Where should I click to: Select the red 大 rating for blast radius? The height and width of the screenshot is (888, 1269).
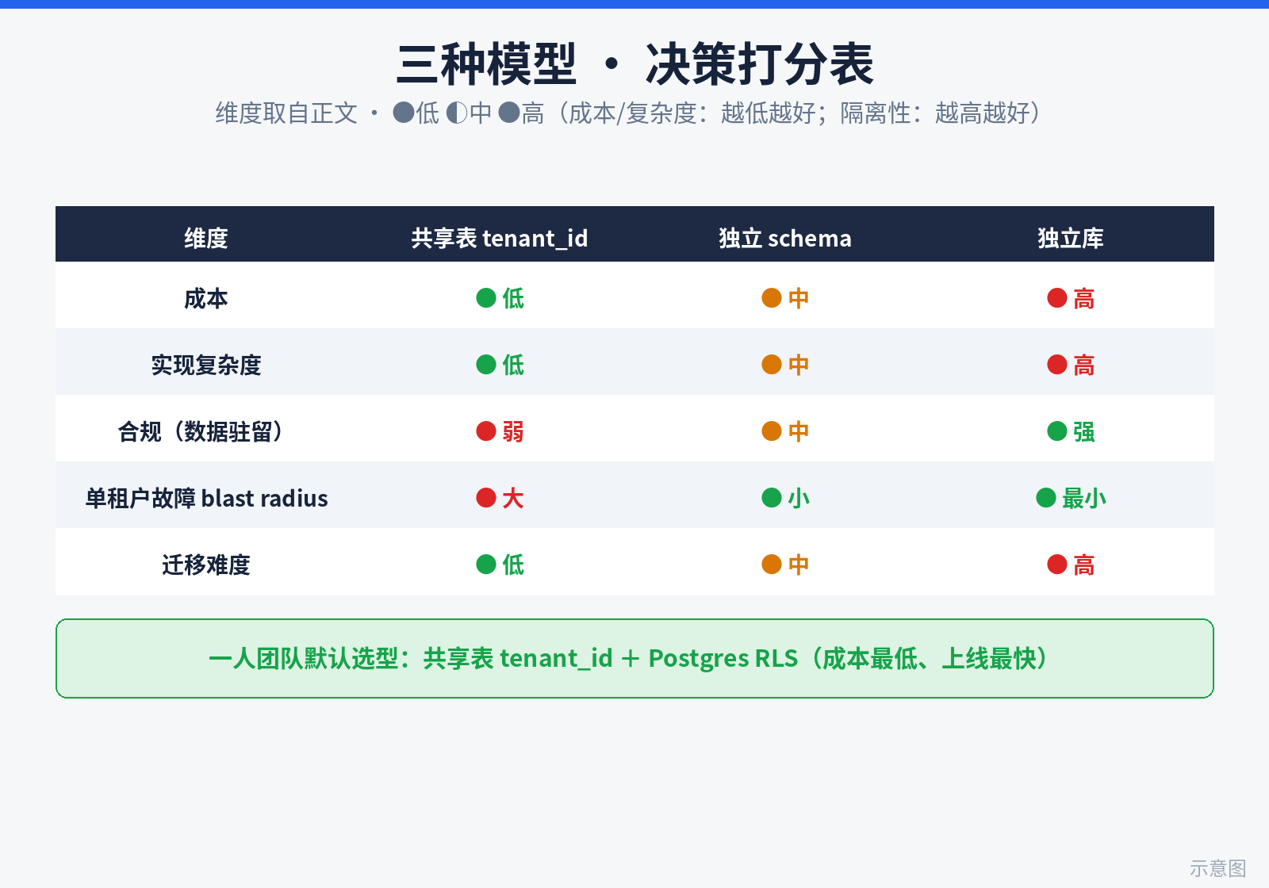tap(500, 498)
